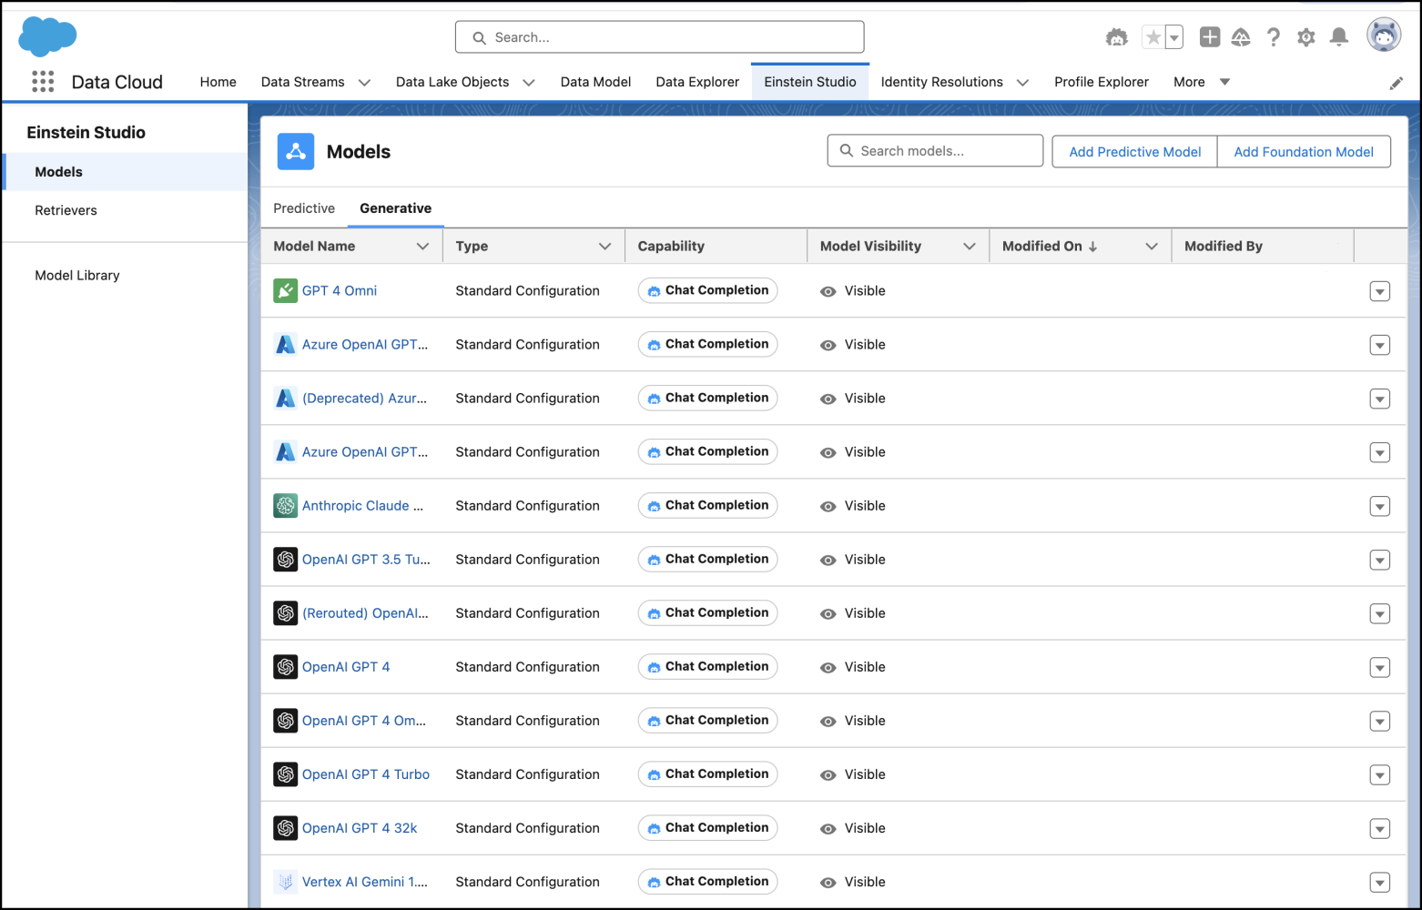Click the OpenAI GPT 3.5 Turbo icon
The width and height of the screenshot is (1422, 910).
[286, 560]
